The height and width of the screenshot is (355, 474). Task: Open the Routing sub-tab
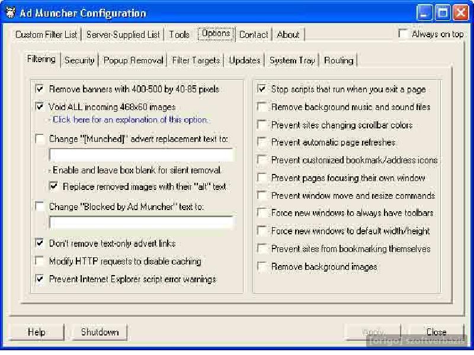point(338,60)
